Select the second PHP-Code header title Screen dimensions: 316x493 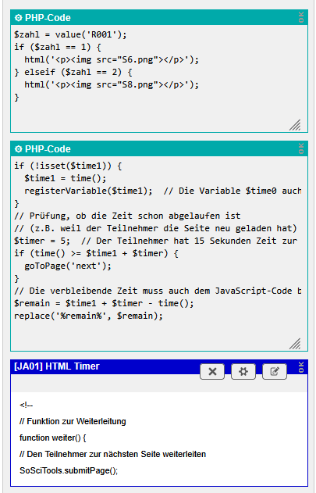[x=48, y=149]
